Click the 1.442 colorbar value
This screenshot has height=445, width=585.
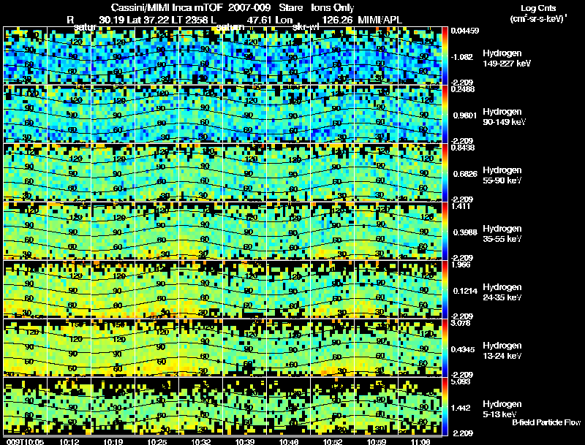click(462, 408)
